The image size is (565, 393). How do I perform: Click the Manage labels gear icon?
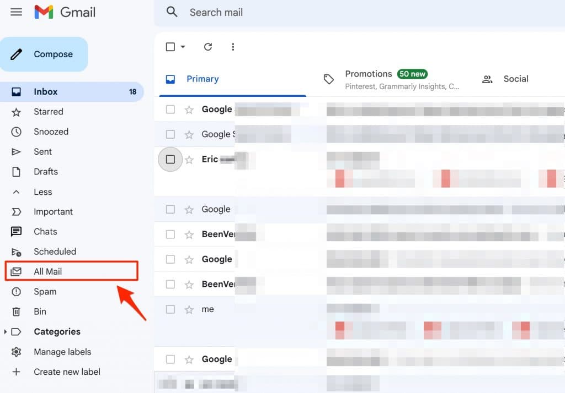16,352
